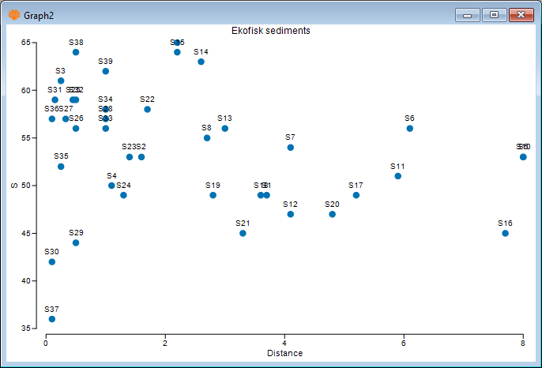
Task: Select the 'Ekofisk sediments' chart title
Action: (270, 31)
